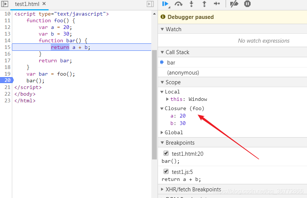Collapse the Watch section
Screen dimensions: 307x198
click(x=162, y=29)
